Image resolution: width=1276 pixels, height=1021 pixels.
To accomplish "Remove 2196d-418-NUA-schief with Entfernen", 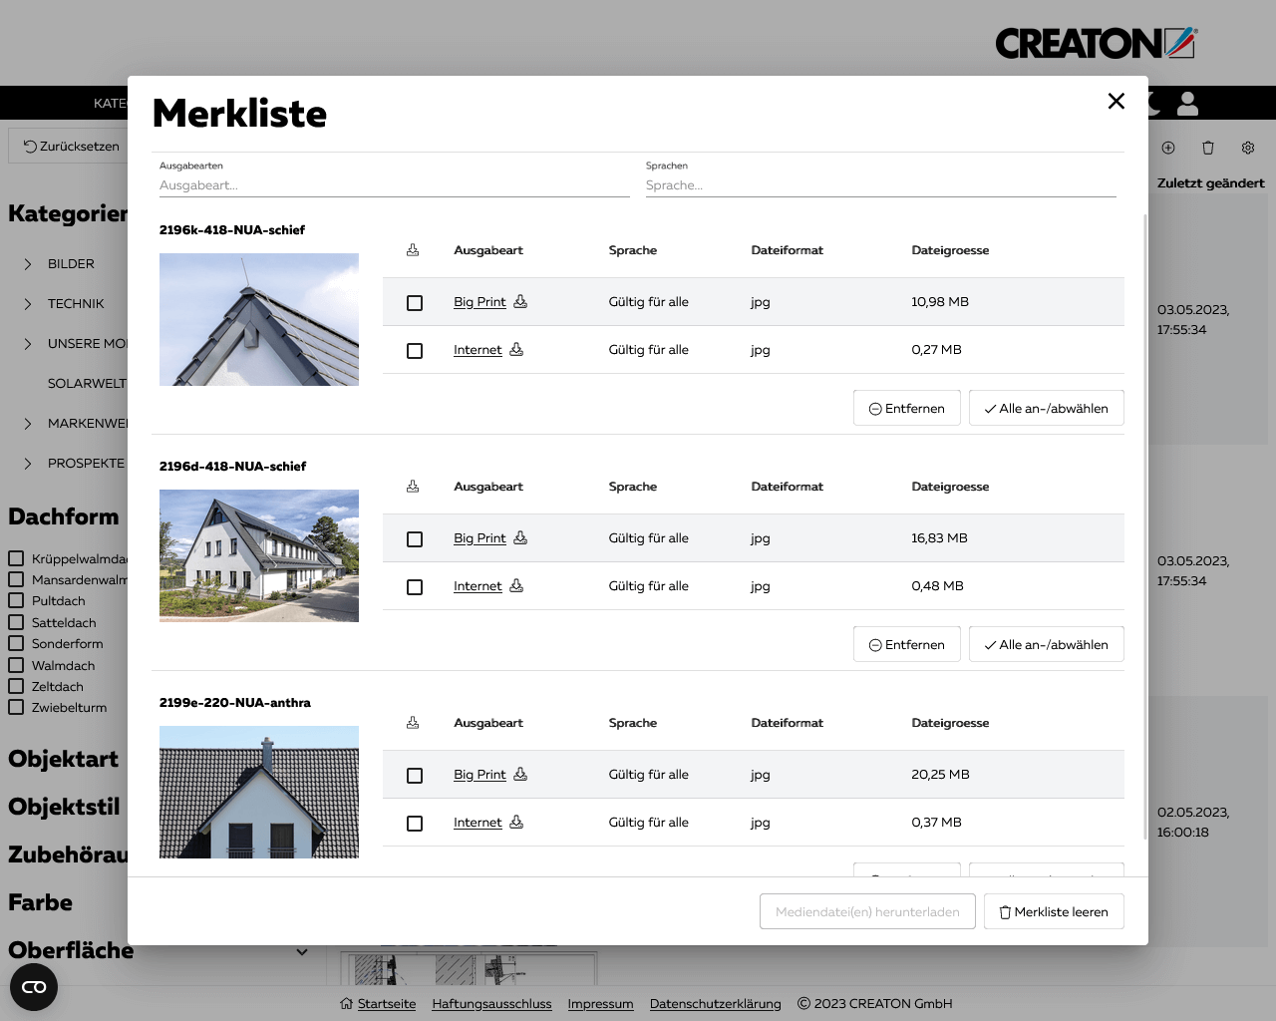I will tap(907, 644).
